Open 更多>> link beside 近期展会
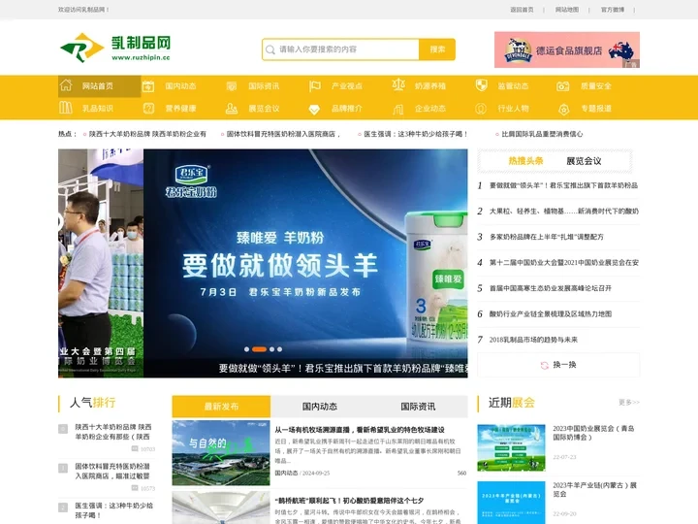 tap(629, 403)
